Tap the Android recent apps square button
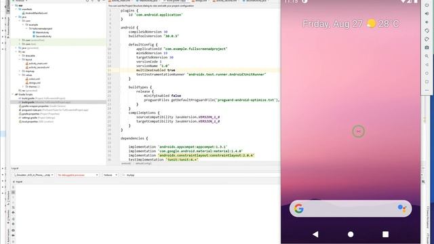Image resolution: width=434 pixels, height=244 pixels. tap(385, 235)
